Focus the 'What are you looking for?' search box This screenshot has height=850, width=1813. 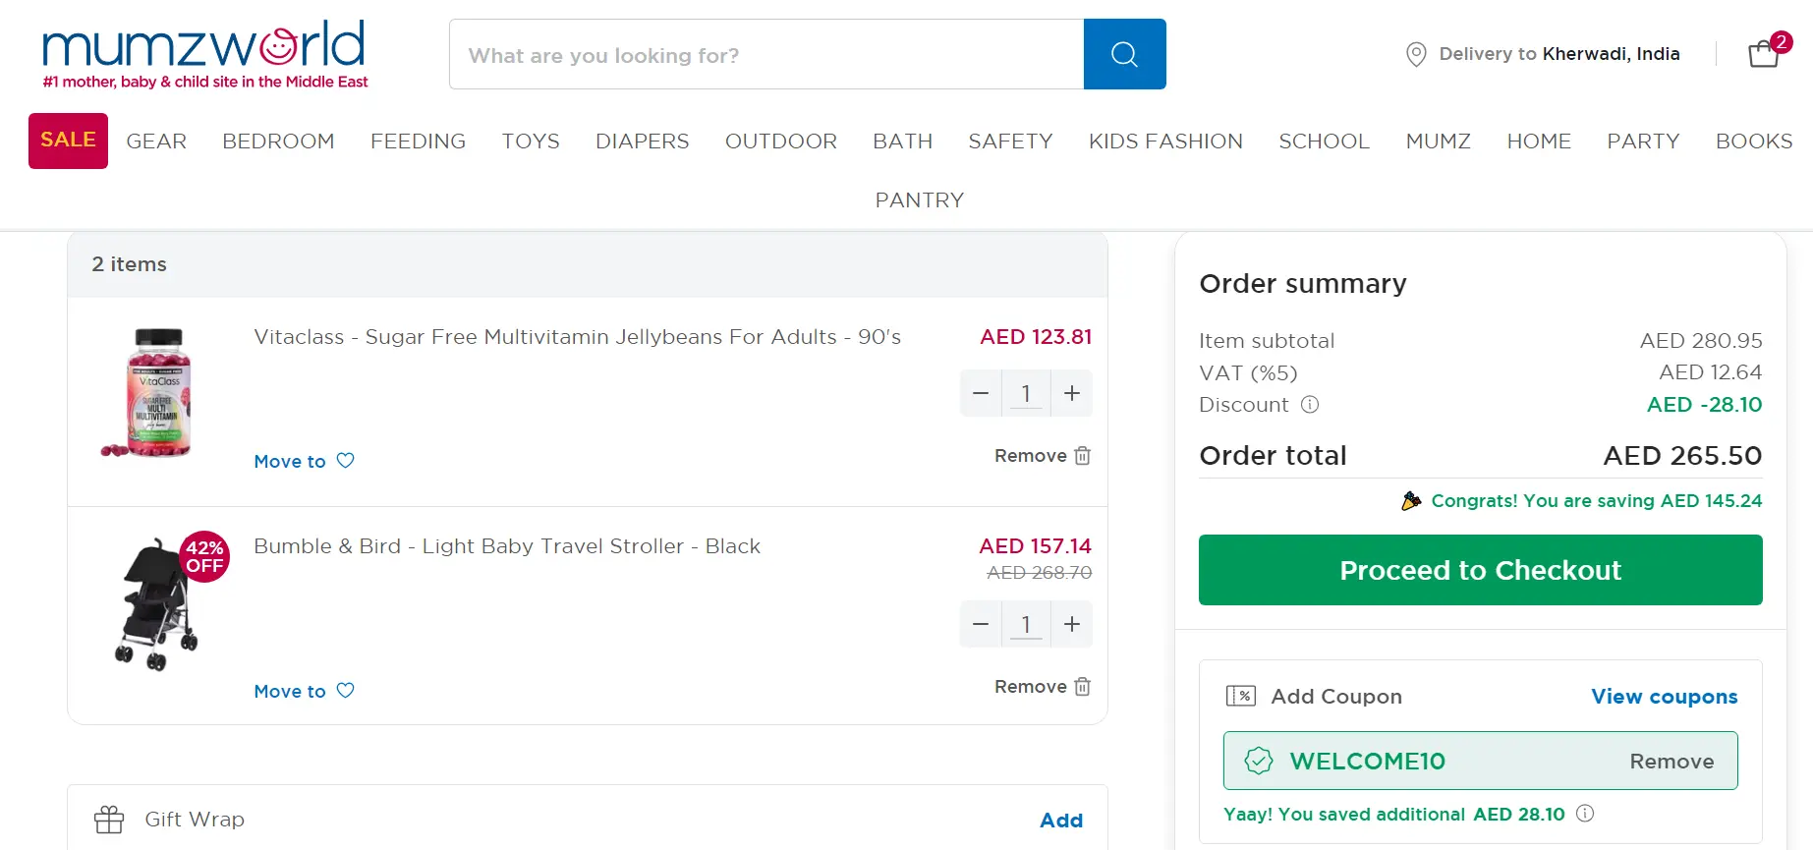(x=766, y=54)
